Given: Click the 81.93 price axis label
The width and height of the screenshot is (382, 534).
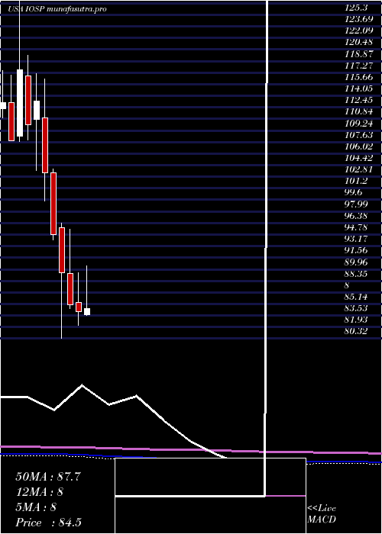Looking at the screenshot, I should 356,319.
